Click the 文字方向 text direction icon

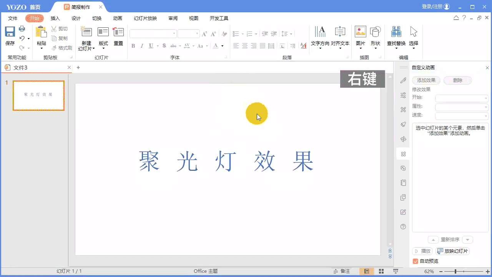point(320,32)
